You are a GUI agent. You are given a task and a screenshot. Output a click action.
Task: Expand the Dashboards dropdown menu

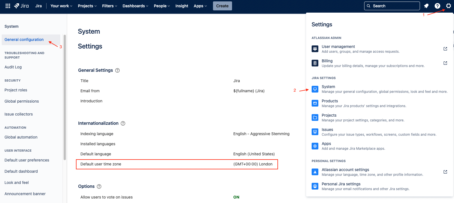(135, 6)
